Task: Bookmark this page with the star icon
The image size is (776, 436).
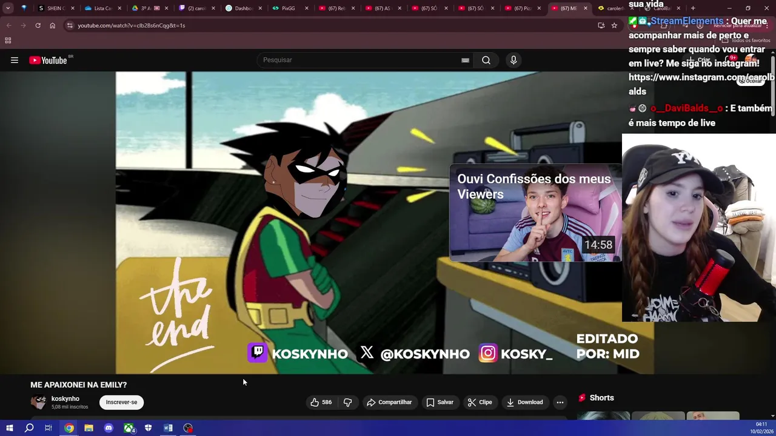Action: pos(614,25)
